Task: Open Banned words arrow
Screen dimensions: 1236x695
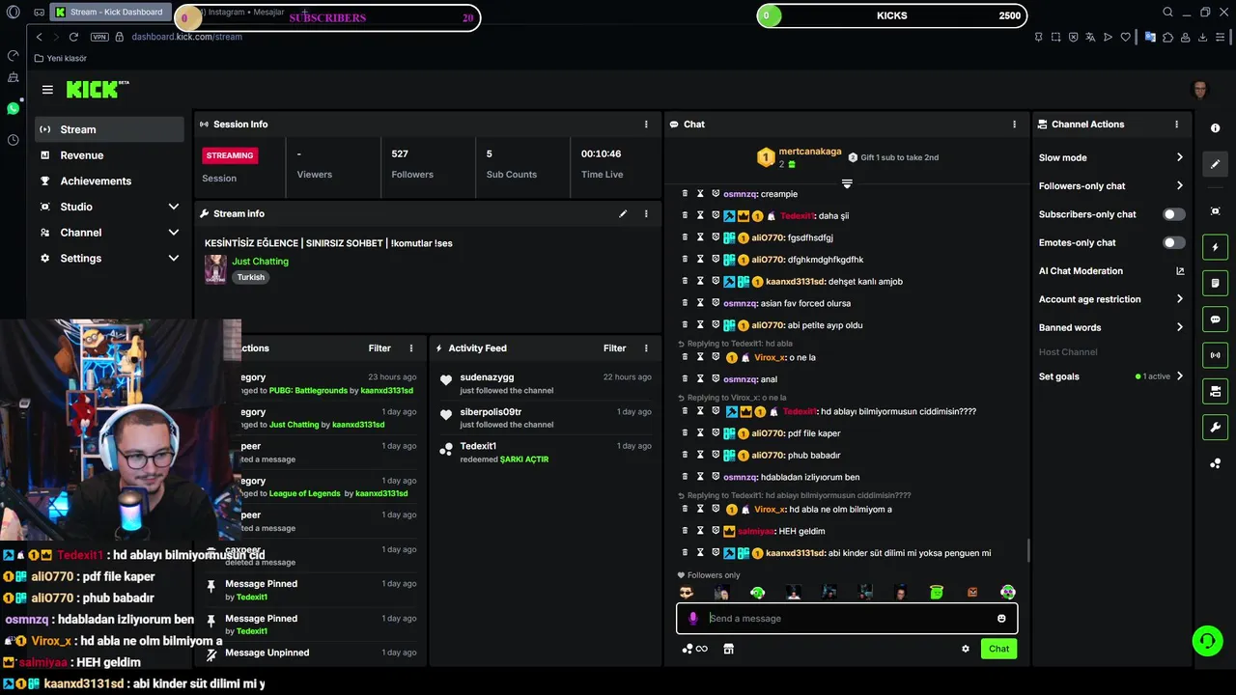Action: pyautogui.click(x=1180, y=327)
